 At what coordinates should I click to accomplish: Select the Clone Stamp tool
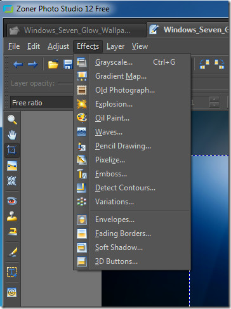click(12, 216)
